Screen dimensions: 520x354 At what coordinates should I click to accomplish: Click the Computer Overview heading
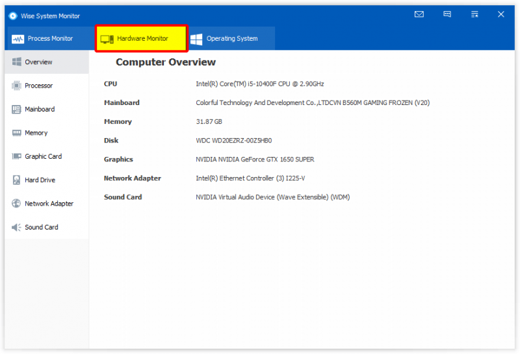[x=166, y=62]
